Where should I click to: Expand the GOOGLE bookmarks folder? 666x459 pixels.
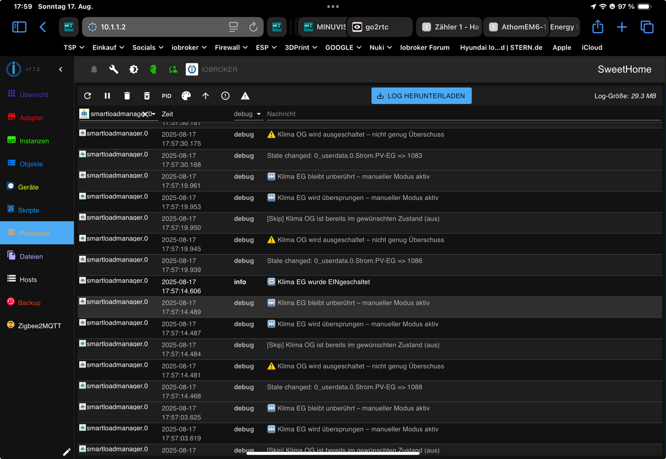[344, 48]
